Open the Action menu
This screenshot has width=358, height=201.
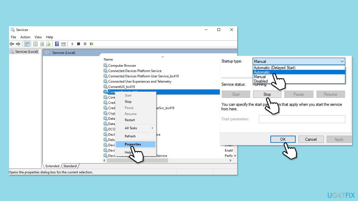[x=25, y=37]
